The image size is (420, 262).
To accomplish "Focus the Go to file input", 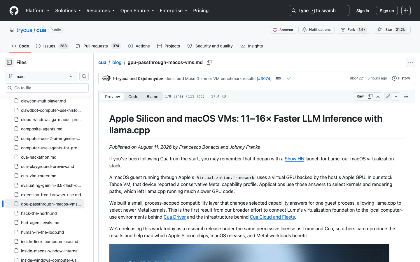I will pos(47,88).
